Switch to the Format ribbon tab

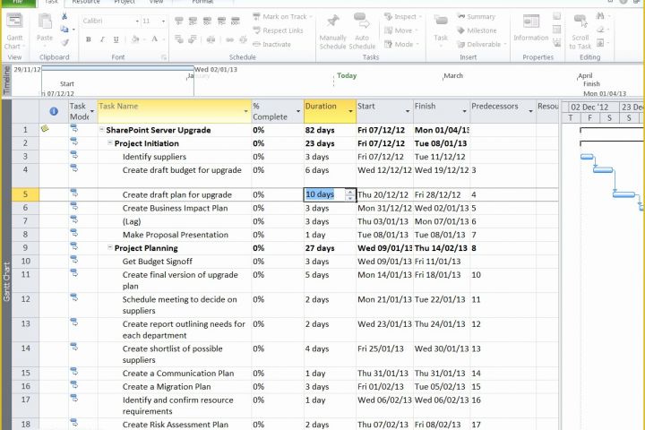click(x=202, y=2)
